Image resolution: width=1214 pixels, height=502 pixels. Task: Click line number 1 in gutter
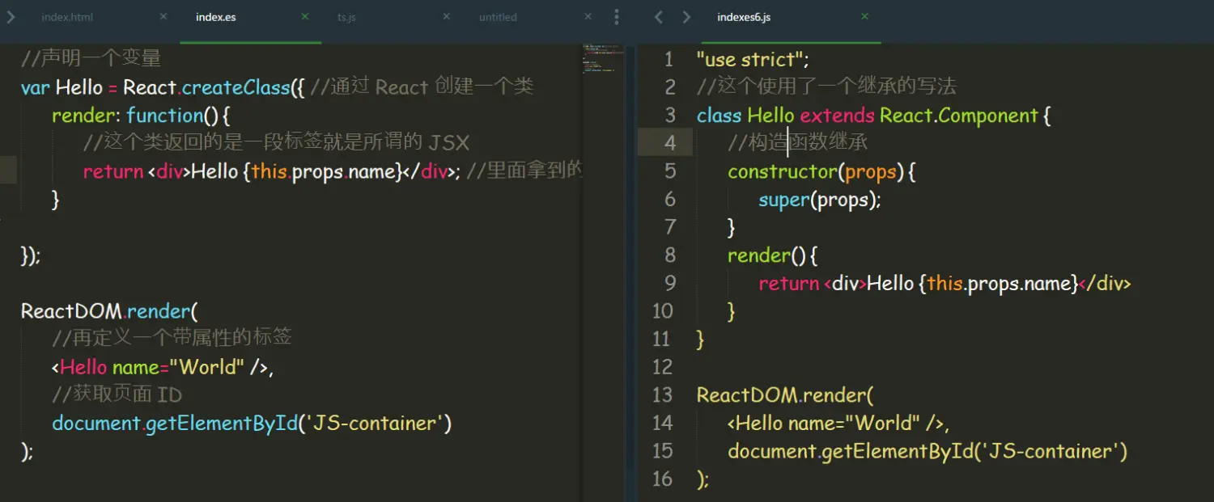[x=669, y=59]
